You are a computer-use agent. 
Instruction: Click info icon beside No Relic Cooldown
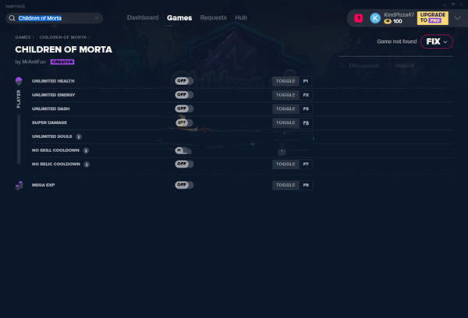[87, 164]
